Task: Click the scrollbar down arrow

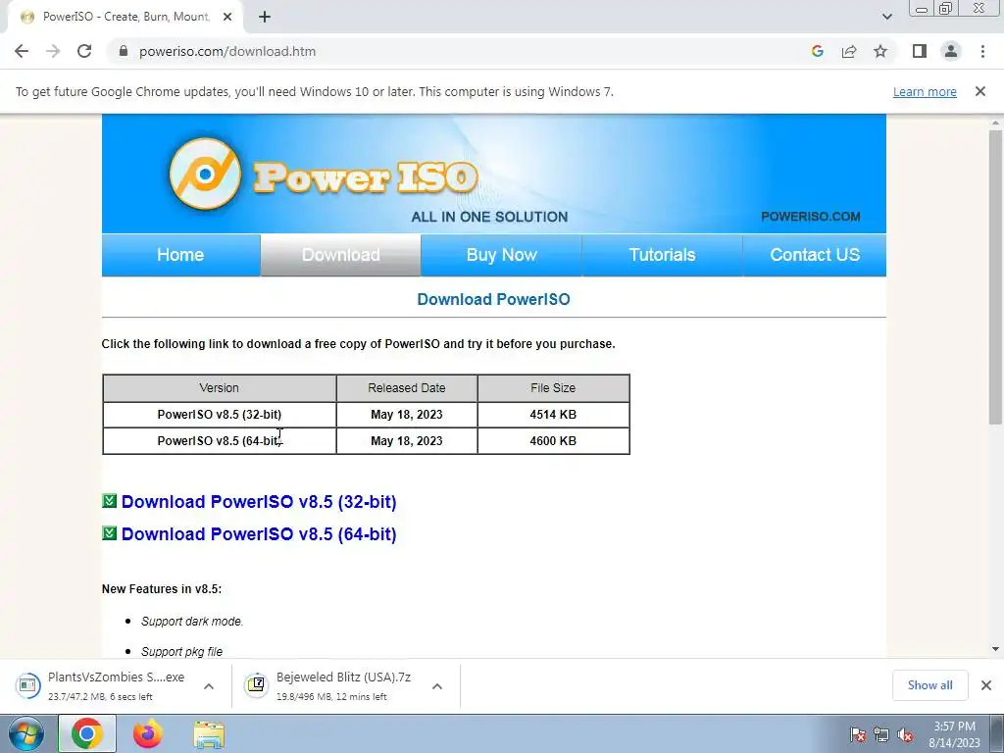Action: tap(995, 649)
